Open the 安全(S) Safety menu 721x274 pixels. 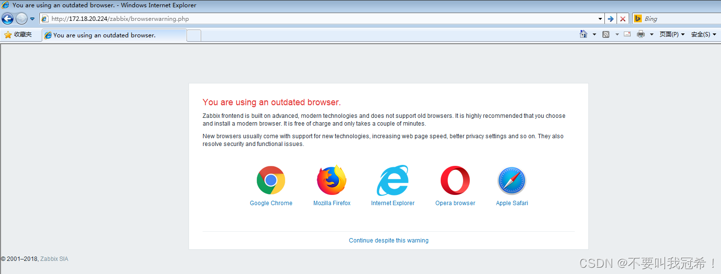click(x=704, y=34)
